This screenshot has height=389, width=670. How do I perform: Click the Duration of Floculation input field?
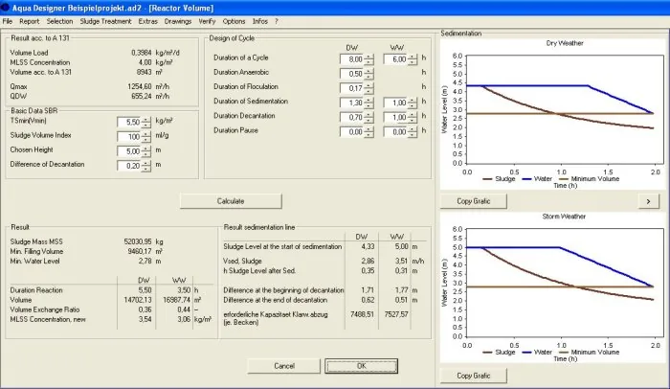(351, 88)
